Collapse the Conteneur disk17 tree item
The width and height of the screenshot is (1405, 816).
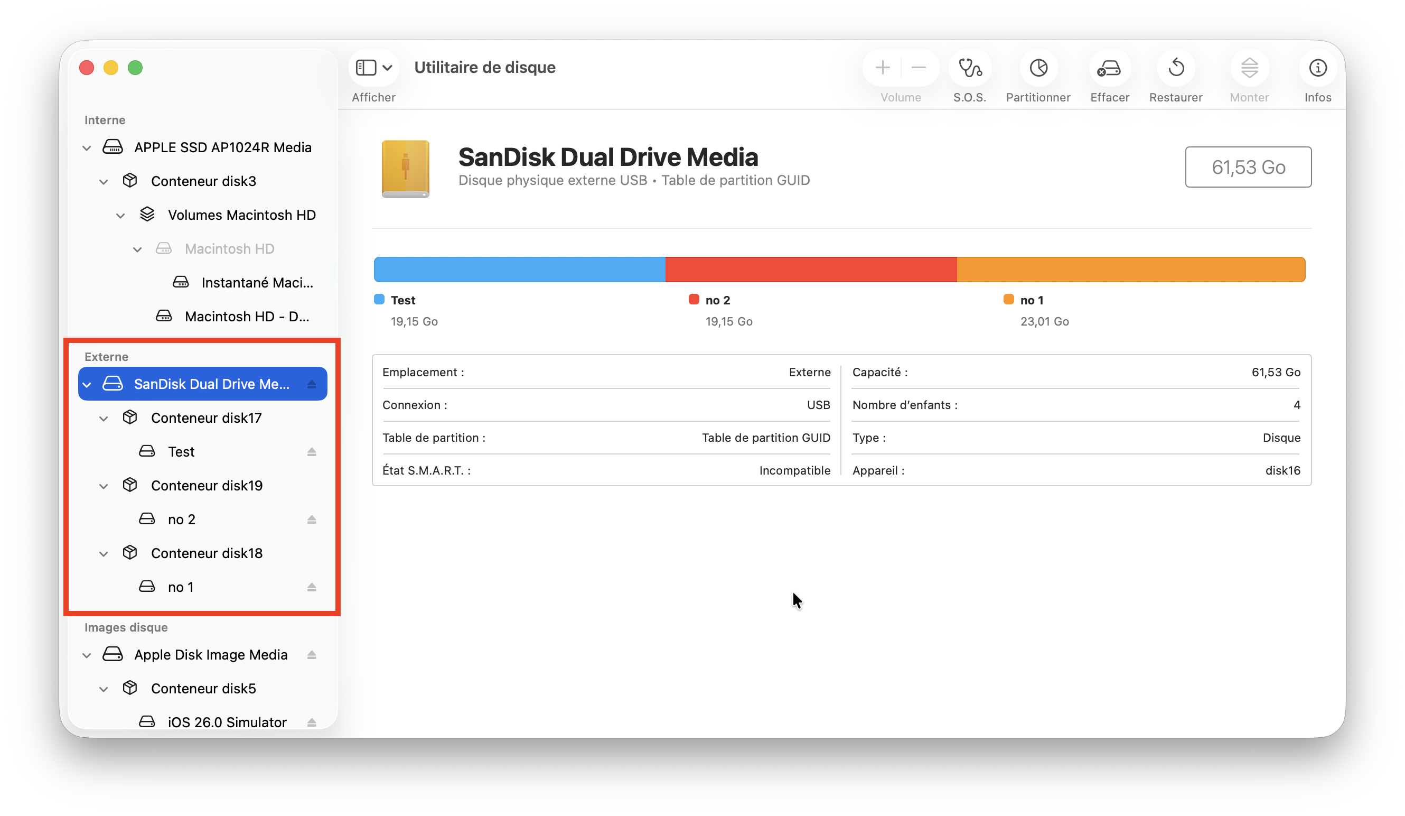tap(104, 419)
